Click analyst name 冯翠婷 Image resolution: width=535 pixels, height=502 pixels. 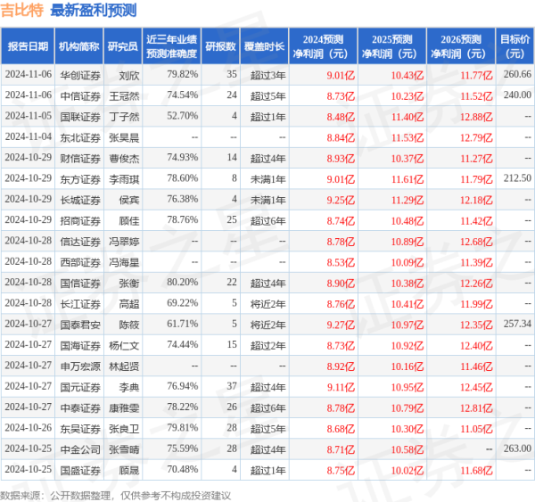124,242
